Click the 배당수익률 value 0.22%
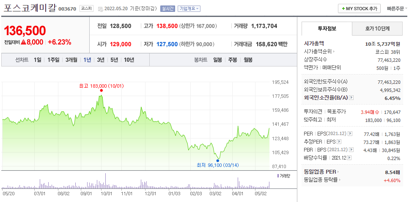Screen dimensions: 409x202 (x=394, y=158)
